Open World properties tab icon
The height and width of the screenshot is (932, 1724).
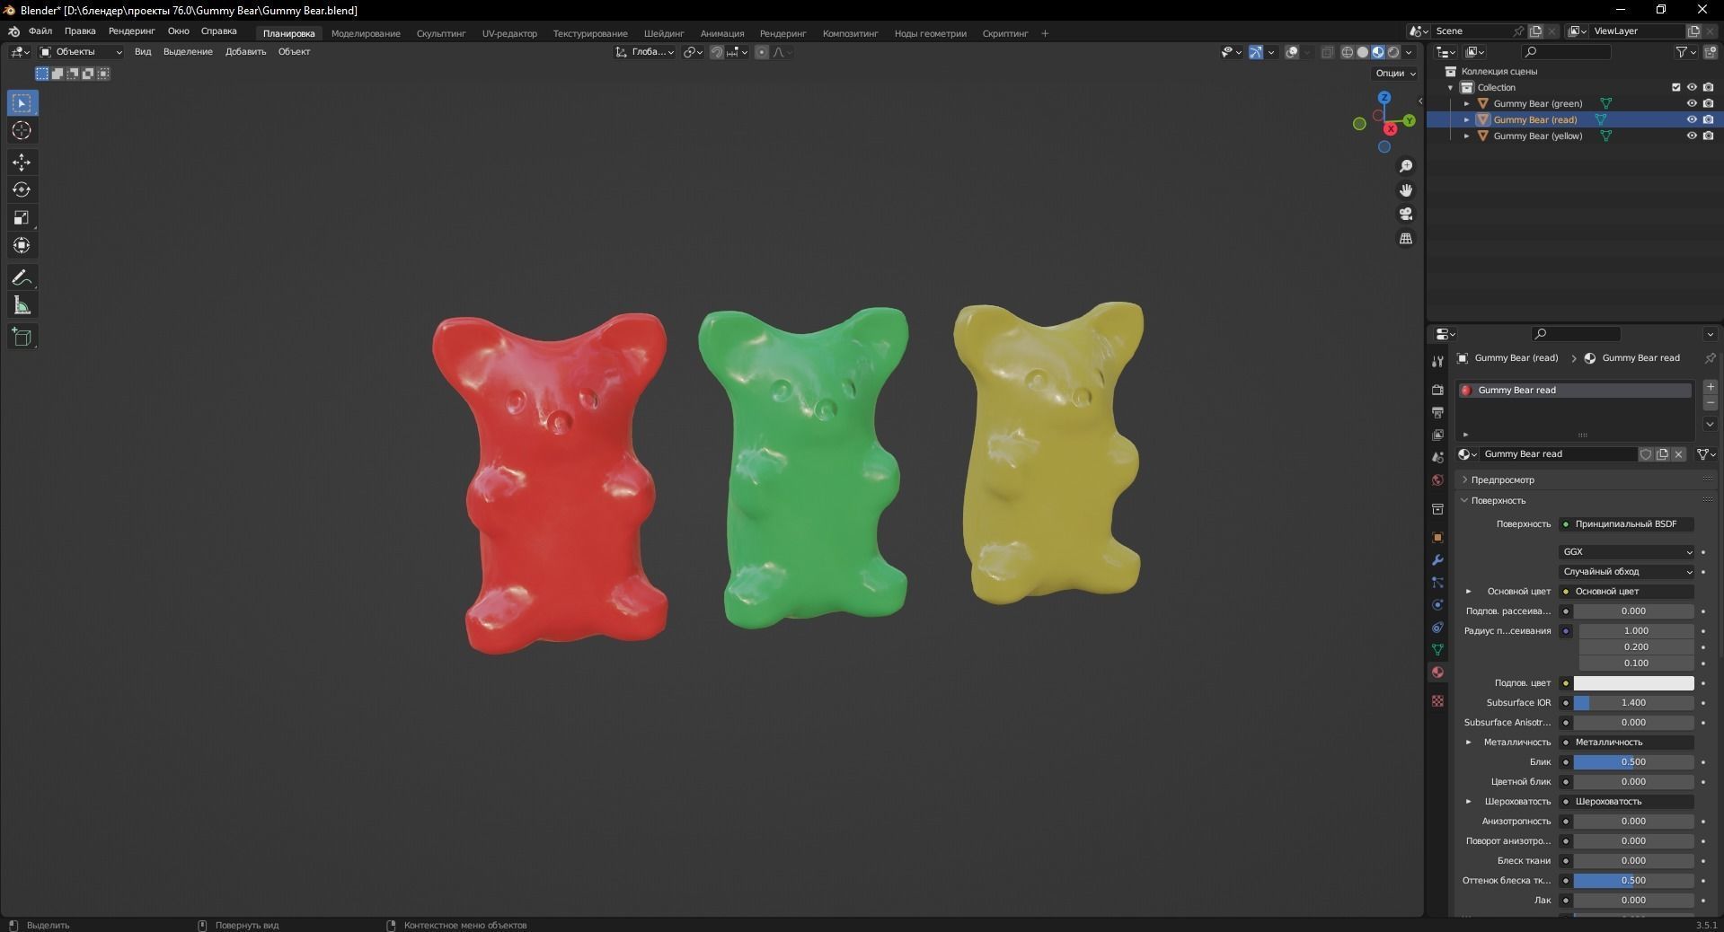click(x=1437, y=479)
